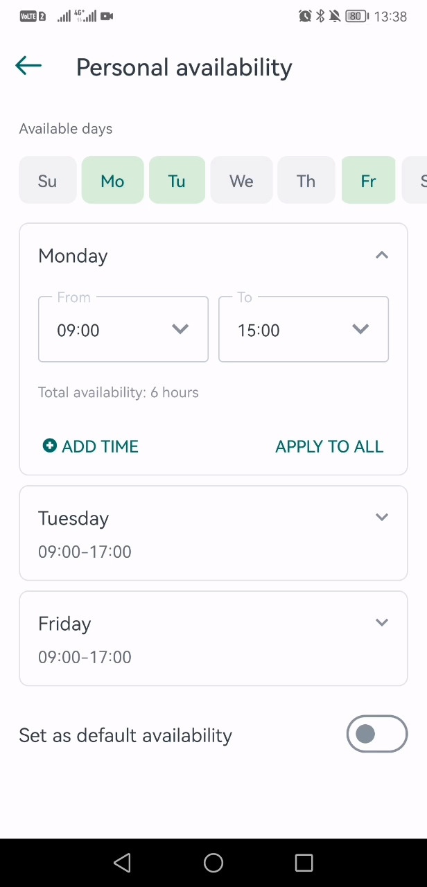Enable Wednesday as available day
This screenshot has height=887, width=427.
(241, 181)
